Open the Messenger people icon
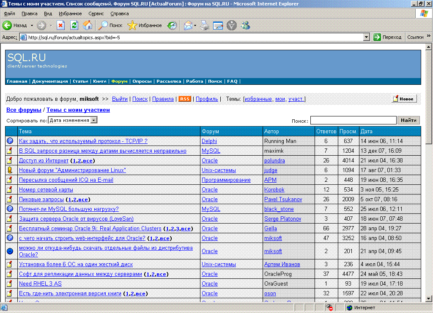Image resolution: width=433 pixels, height=313 pixels. [x=245, y=25]
